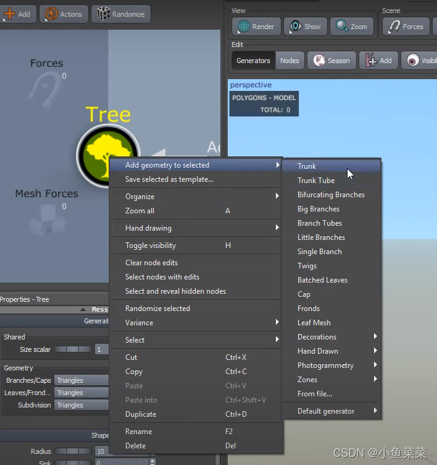
Task: Open the Actions toolbar button
Action: pyautogui.click(x=64, y=14)
